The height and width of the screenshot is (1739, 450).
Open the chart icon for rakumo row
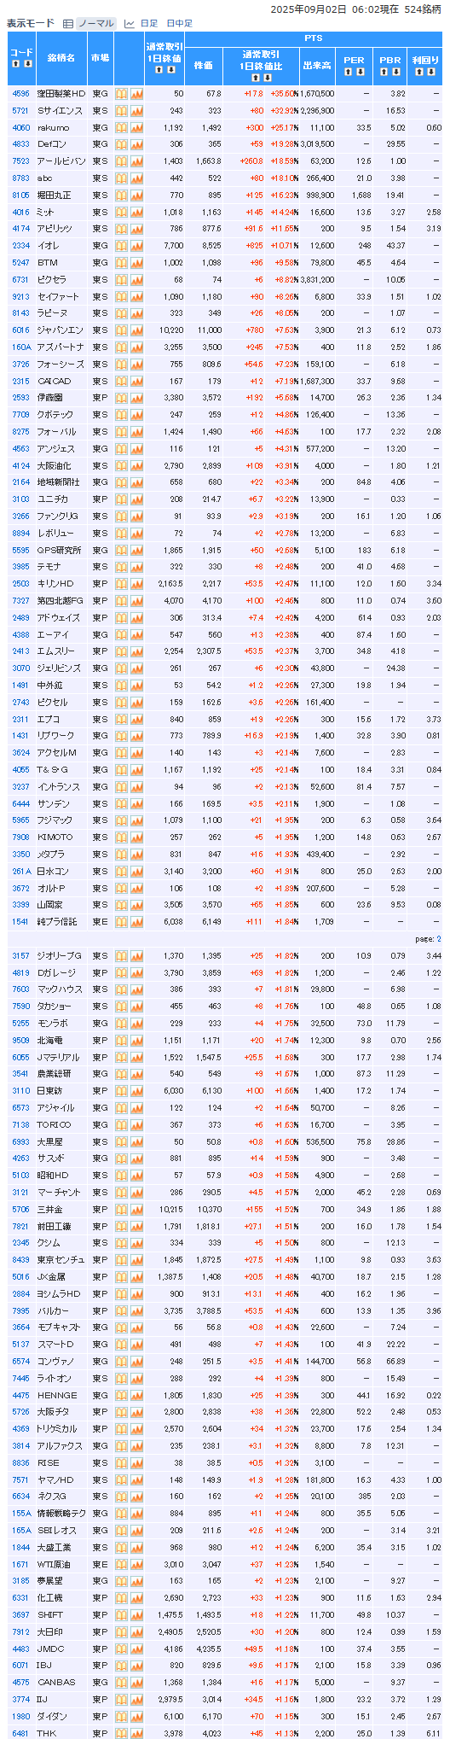(x=136, y=127)
